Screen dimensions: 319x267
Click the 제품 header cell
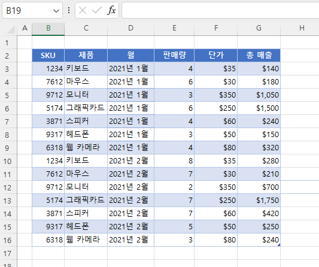pyautogui.click(x=86, y=55)
